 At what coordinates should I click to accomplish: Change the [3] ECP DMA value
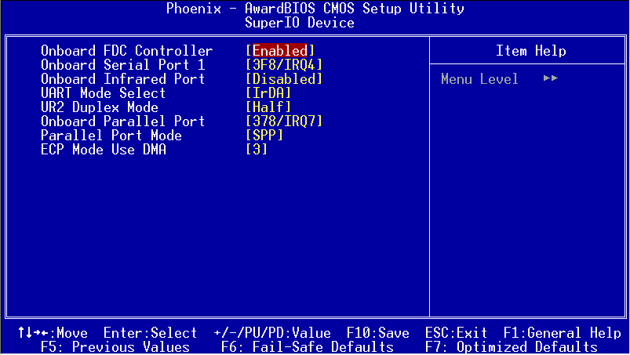(257, 150)
